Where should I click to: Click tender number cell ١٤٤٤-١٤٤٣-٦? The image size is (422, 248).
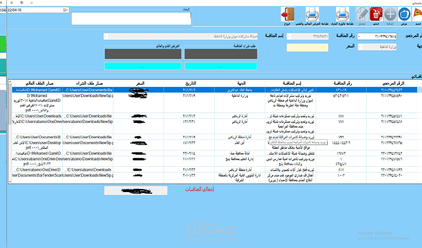click(x=341, y=145)
